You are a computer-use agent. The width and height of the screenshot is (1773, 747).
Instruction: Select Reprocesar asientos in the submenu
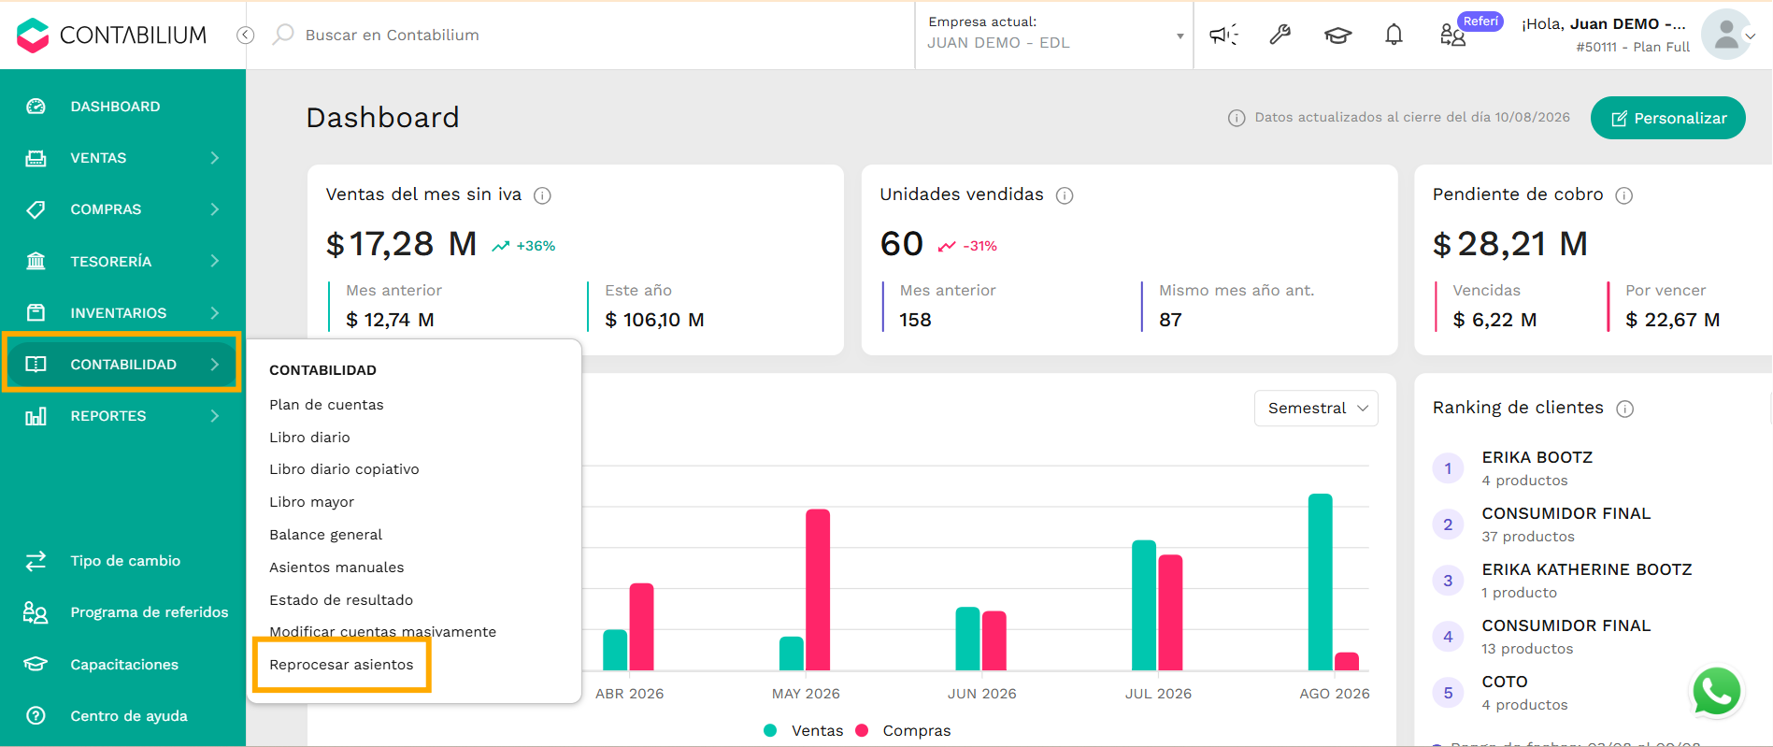tap(341, 665)
